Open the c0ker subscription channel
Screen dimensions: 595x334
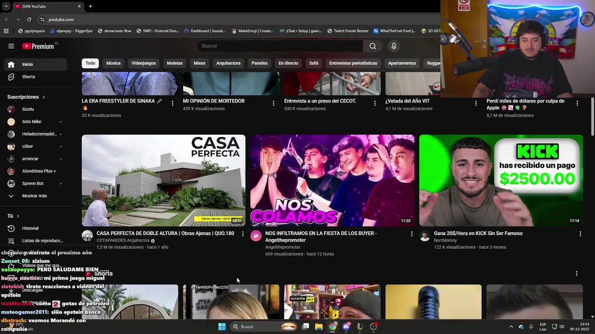click(x=35, y=147)
